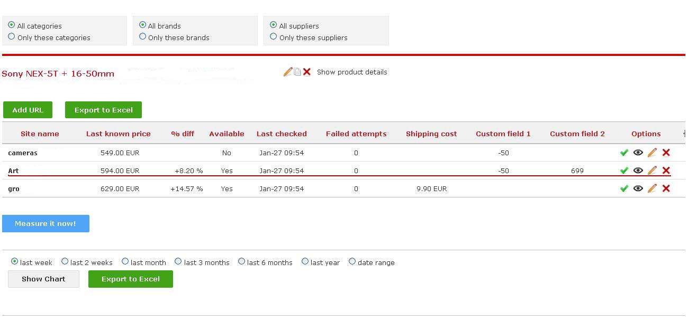Viewport: 688px width, 321px height.
Task: Delete the cameras row with its red X
Action: coord(666,153)
